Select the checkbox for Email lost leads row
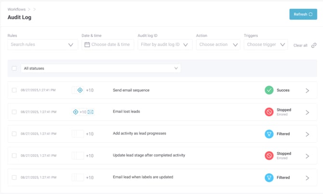The image size is (323, 194). (14, 112)
